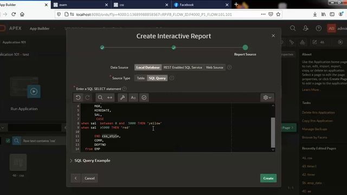347x195 pixels.
Task: Click the Cancel button
Action: point(89,178)
